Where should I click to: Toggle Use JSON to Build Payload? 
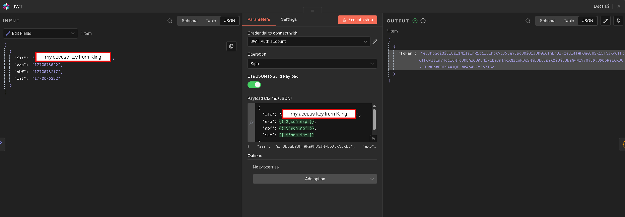tap(254, 85)
